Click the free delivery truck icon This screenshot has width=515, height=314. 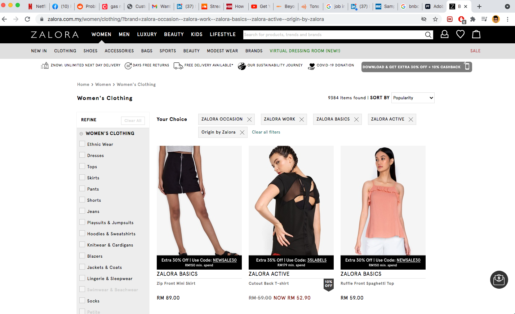coord(178,66)
